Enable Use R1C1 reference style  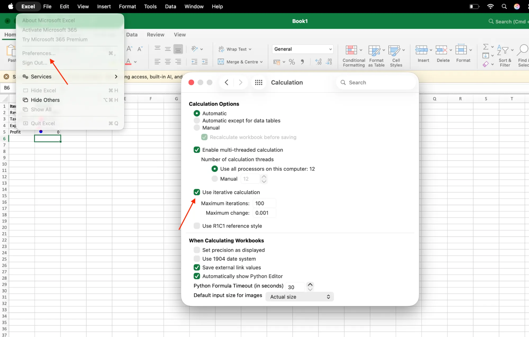click(197, 226)
